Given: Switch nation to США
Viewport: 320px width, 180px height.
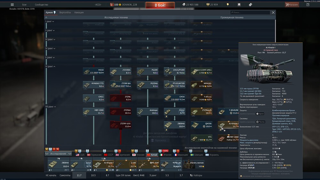Looking at the screenshot, I should (80, 155).
